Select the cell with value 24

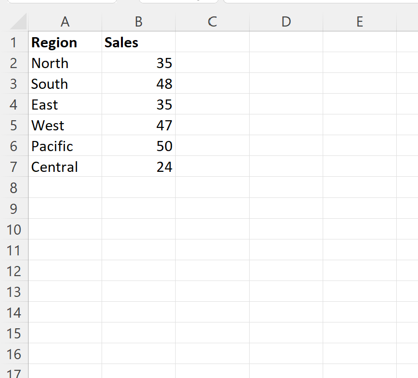tap(138, 167)
